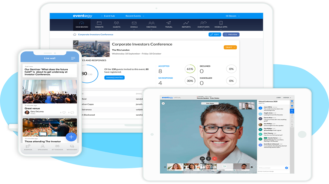This screenshot has width=329, height=184.
Task: Open the DRAFT status dropdown
Action: (230, 47)
